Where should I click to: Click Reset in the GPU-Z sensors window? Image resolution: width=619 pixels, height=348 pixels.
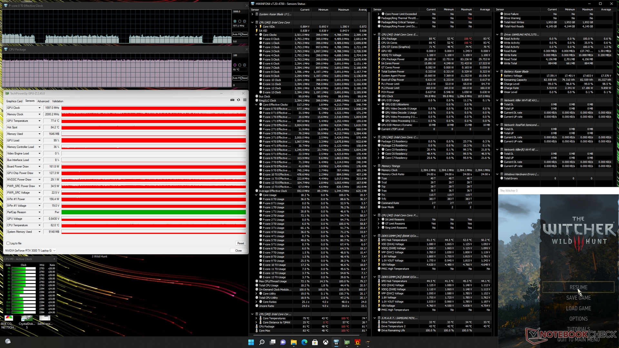(241, 243)
